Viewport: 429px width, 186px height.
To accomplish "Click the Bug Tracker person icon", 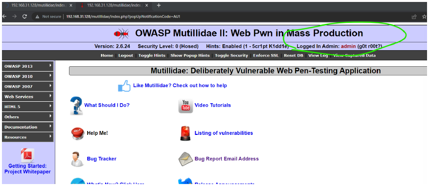I will pos(77,159).
